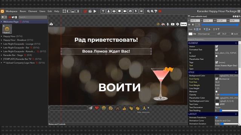The image size is (241, 135).
Task: Expand Karaoke Bar - Stage room
Action: pyautogui.click(x=2, y=55)
